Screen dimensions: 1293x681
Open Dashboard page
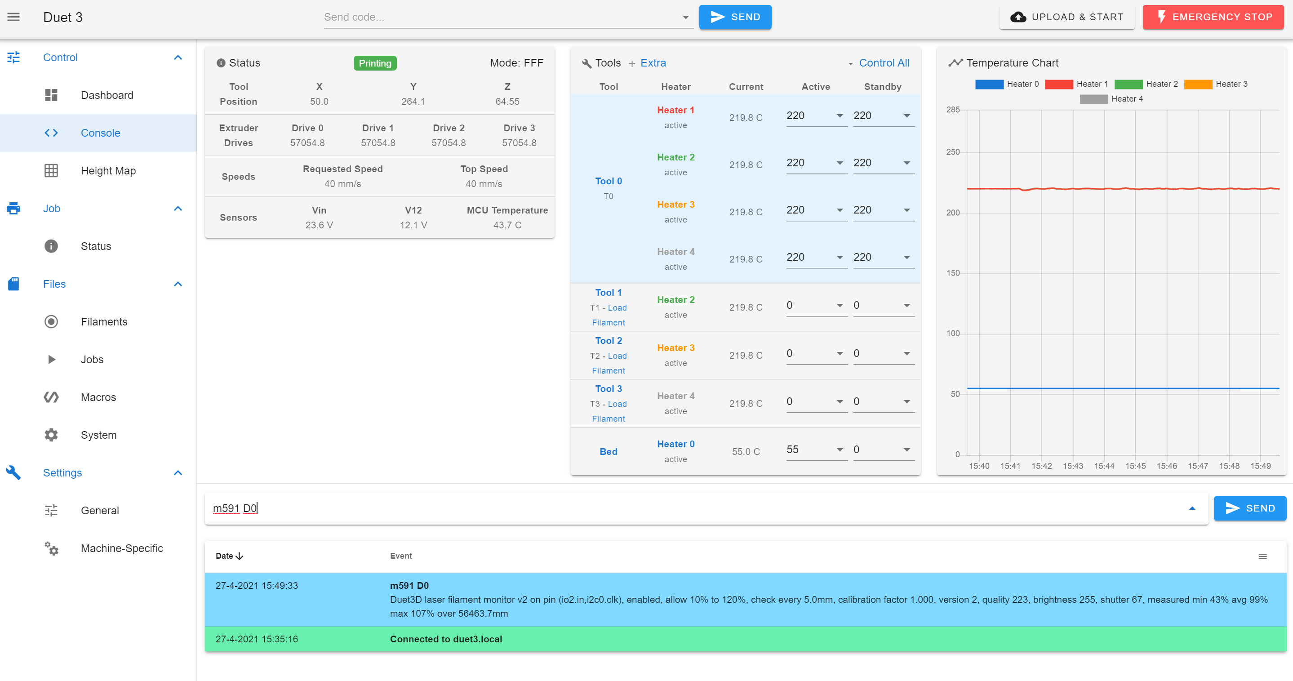98,95
